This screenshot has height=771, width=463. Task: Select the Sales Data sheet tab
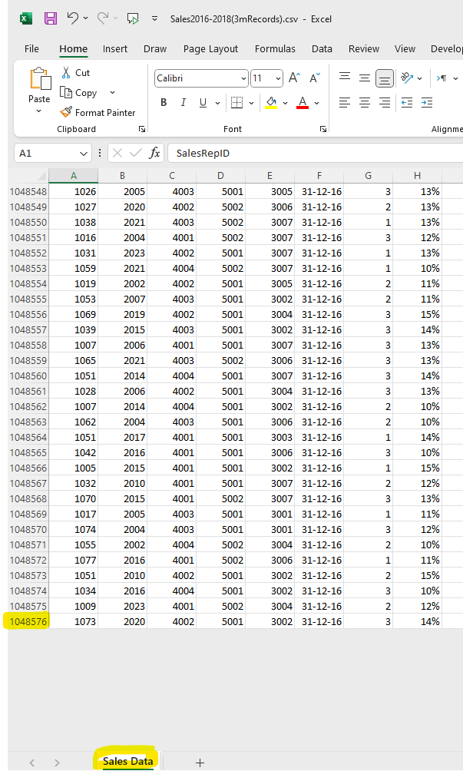(x=127, y=761)
